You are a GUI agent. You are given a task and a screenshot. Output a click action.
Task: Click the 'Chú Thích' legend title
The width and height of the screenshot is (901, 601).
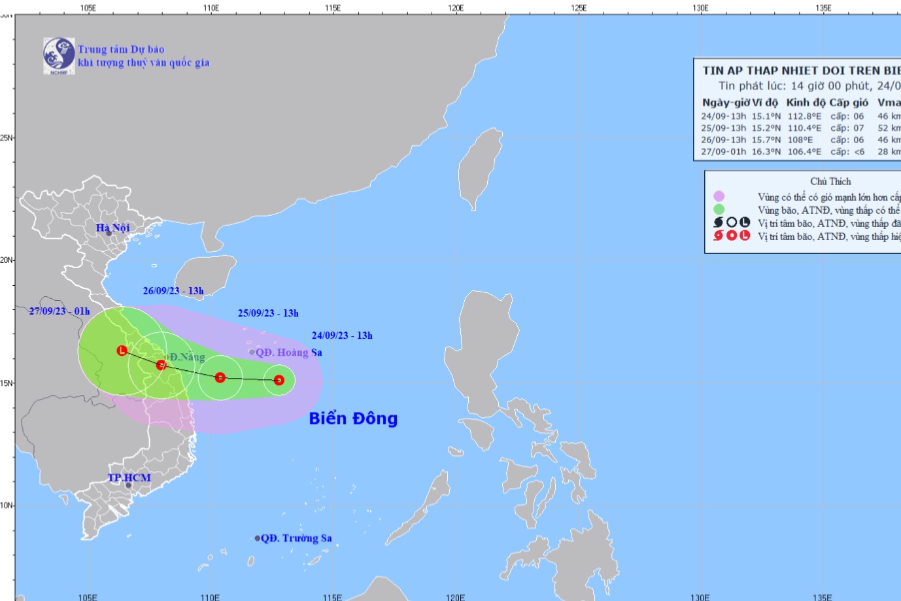(830, 182)
